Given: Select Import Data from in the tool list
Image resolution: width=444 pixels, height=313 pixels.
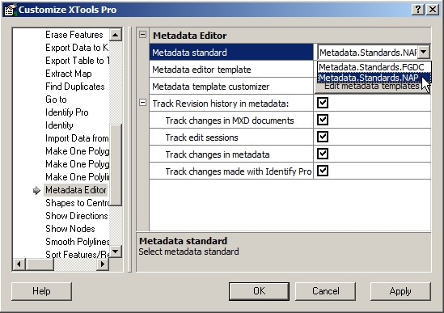Looking at the screenshot, I should tap(77, 138).
